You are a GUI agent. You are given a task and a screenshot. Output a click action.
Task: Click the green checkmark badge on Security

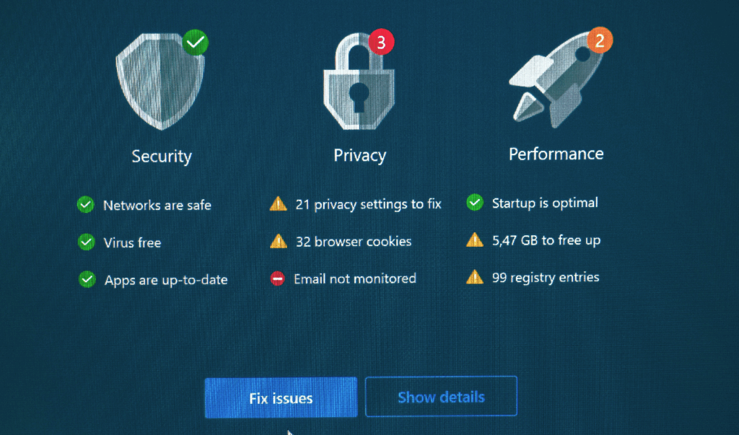coord(195,43)
